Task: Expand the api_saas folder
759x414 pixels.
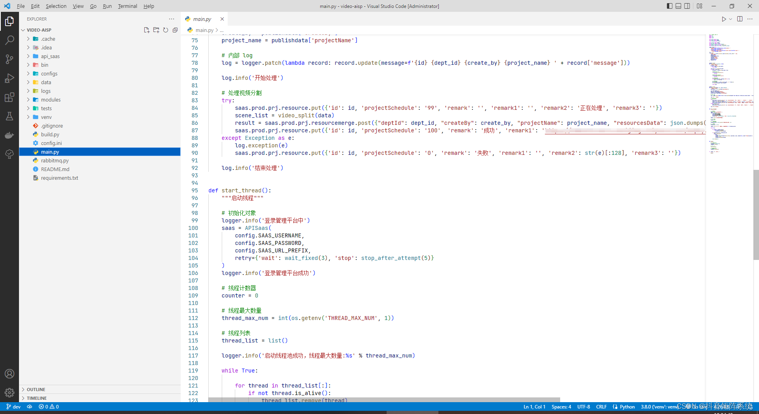Action: point(100,56)
